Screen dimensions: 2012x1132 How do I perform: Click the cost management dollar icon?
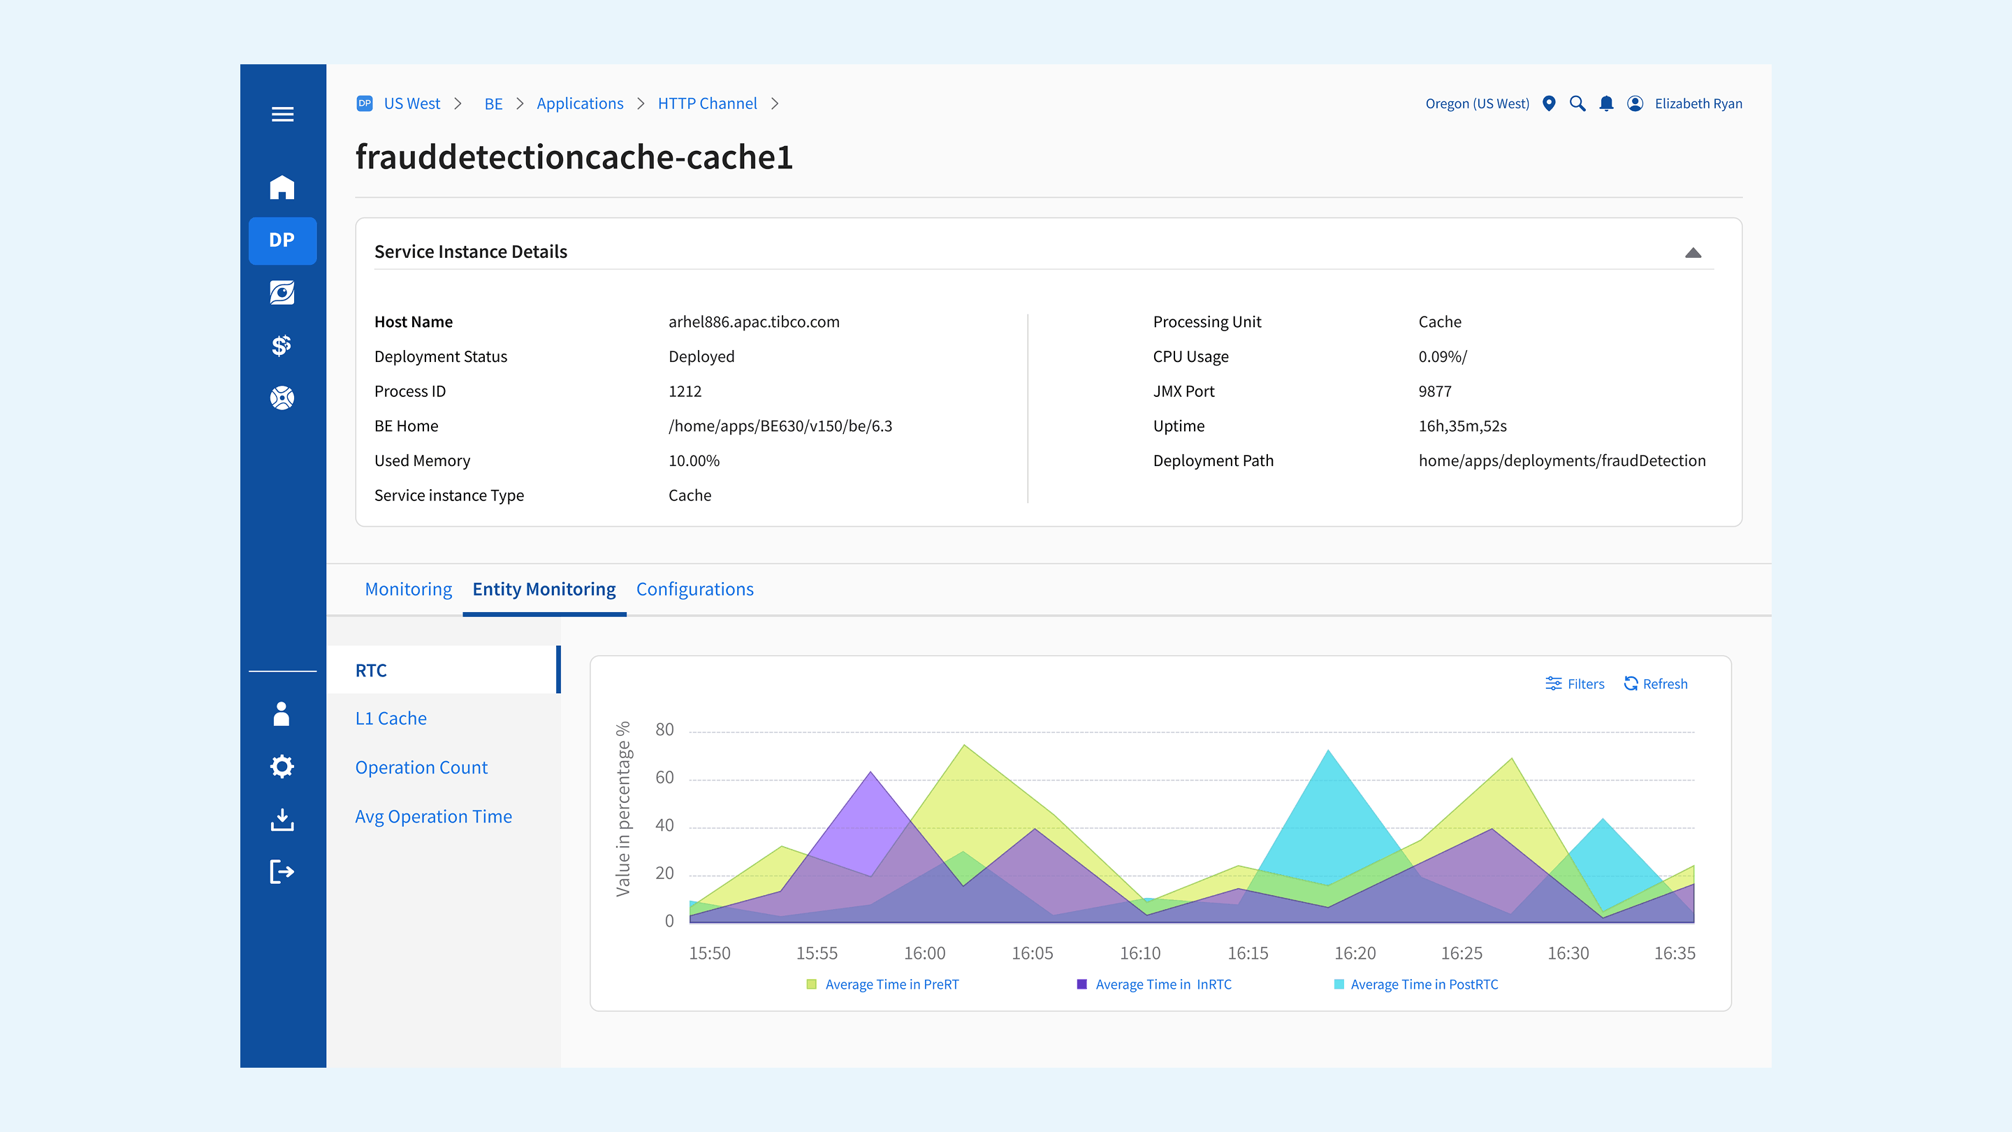click(x=282, y=344)
